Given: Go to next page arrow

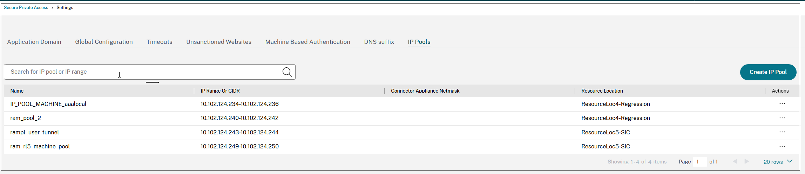Looking at the screenshot, I should (747, 162).
